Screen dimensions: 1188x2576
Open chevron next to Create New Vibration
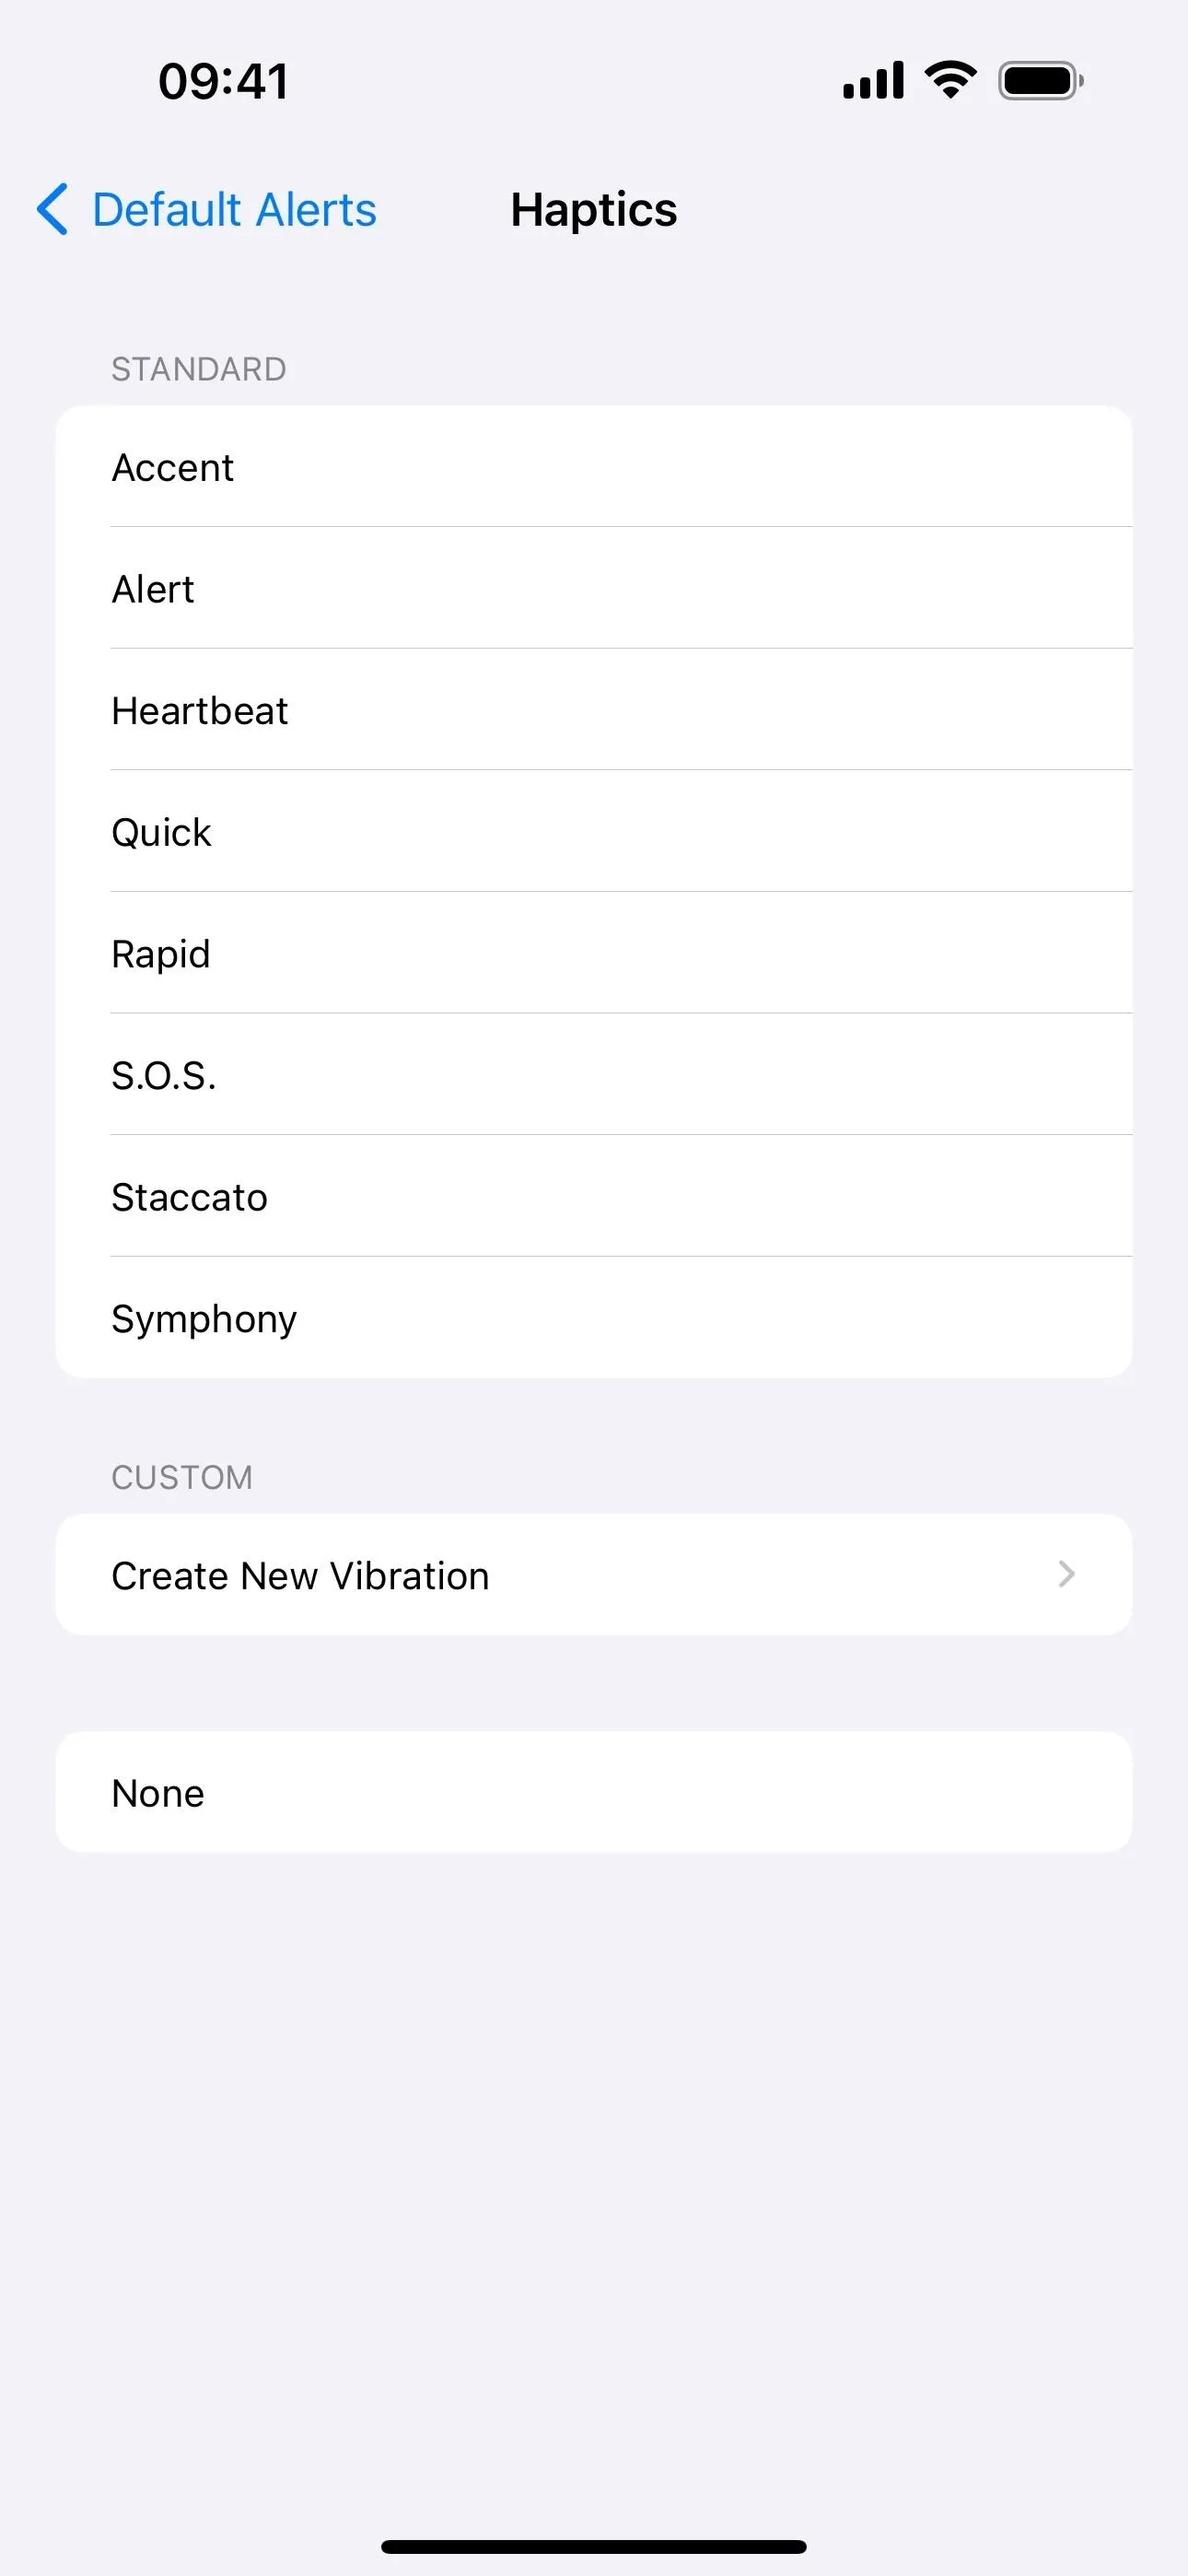tap(1066, 1574)
